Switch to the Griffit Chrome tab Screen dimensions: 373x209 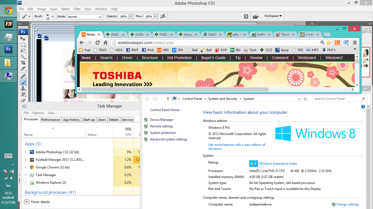pyautogui.click(x=261, y=35)
